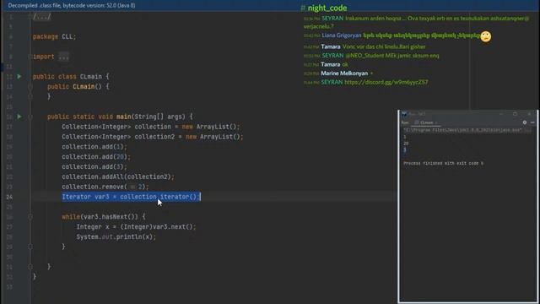Click the 'Decompiled .class file' banner text
540x304 pixels.
pyautogui.click(x=72, y=6)
